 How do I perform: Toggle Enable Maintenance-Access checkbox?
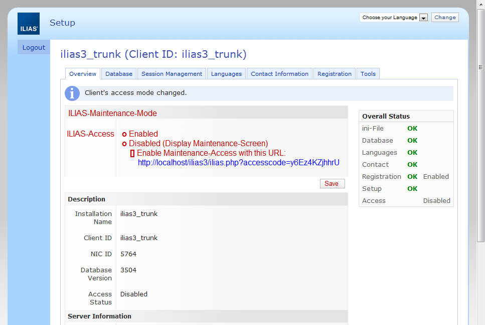[x=132, y=153]
